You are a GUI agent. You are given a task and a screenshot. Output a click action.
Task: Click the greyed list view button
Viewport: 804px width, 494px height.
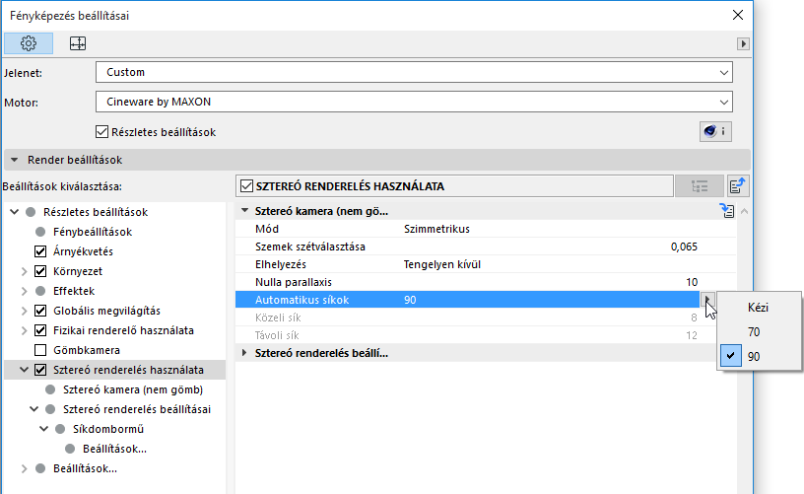[700, 186]
